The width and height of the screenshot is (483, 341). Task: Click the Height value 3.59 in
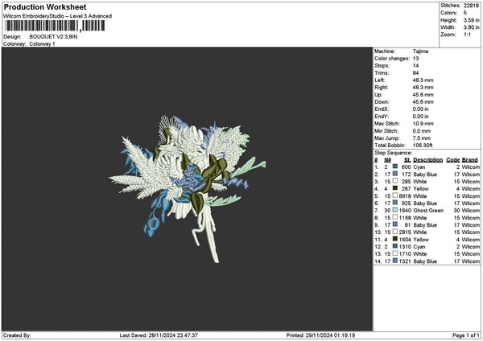[471, 20]
